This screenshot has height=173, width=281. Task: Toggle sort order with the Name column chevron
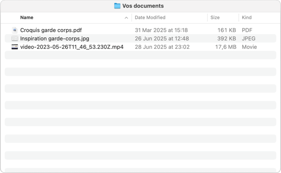click(x=126, y=18)
